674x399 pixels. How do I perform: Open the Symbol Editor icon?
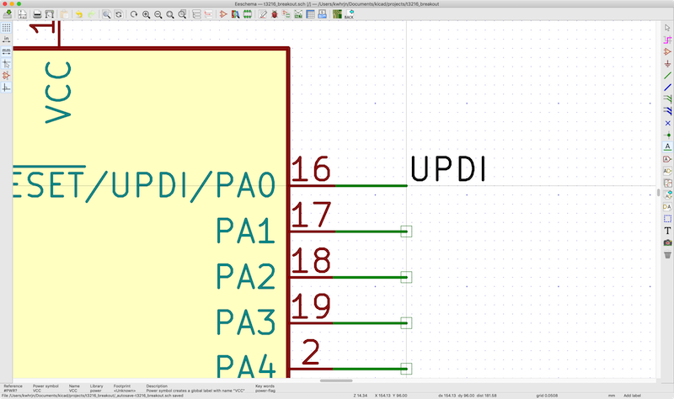tap(223, 14)
